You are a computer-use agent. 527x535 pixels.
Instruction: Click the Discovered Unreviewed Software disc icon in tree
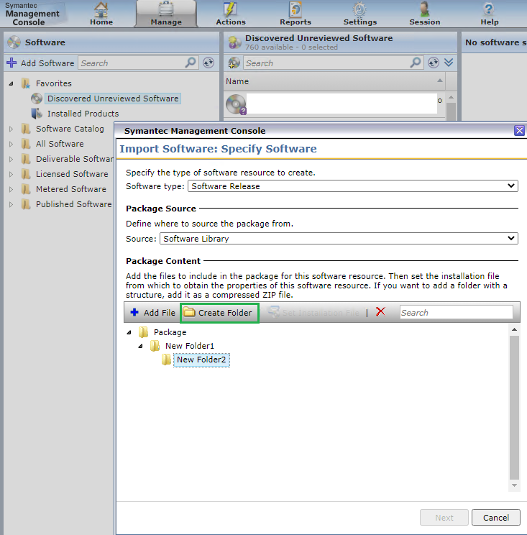point(37,99)
